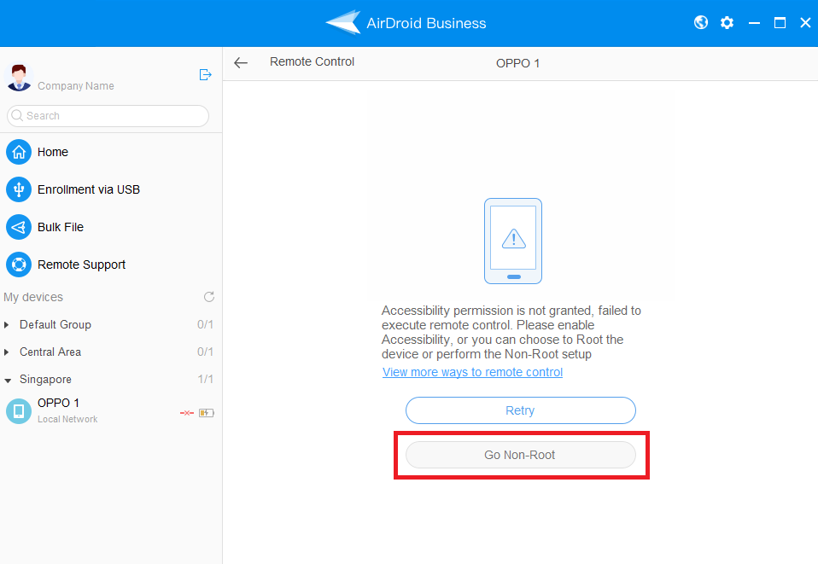
Task: Click the 0/1 count for Default Group
Action: point(206,324)
